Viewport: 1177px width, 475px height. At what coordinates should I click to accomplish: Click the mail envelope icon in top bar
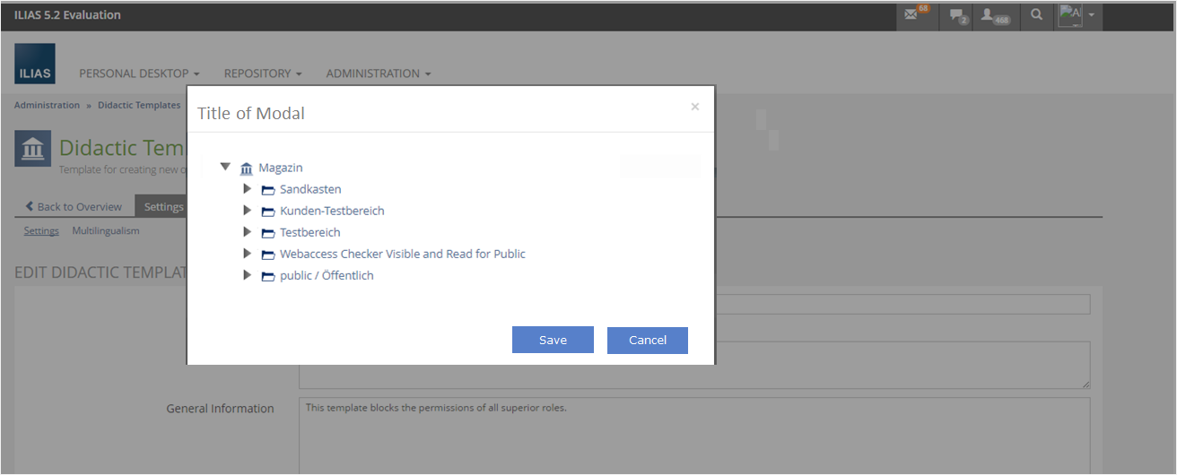click(911, 15)
